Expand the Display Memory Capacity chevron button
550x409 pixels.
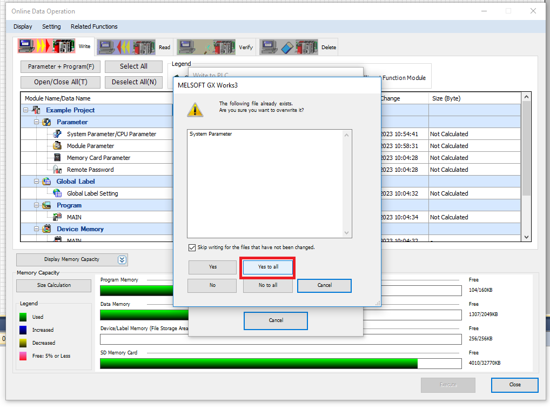(123, 260)
